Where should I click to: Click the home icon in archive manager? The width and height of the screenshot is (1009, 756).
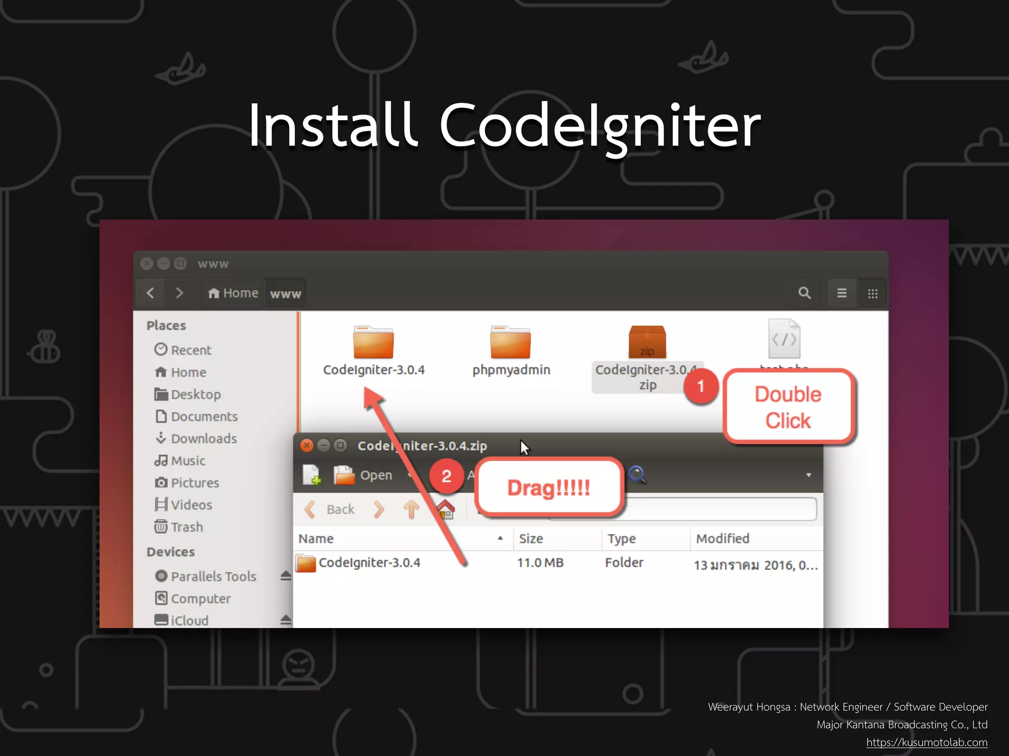(x=446, y=509)
